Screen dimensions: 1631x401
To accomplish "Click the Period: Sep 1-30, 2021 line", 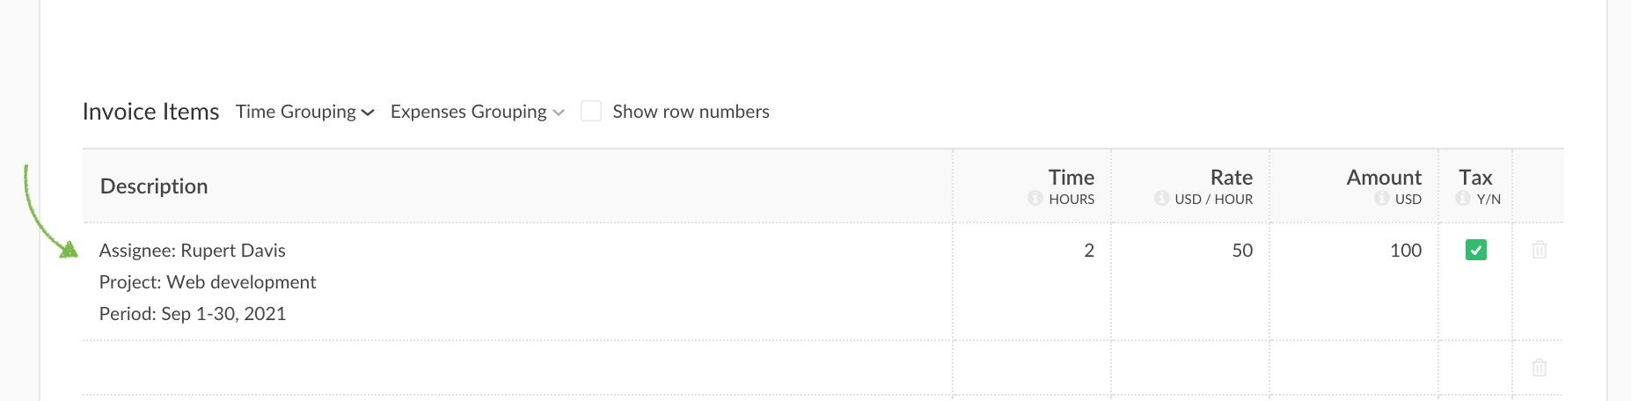I will tap(193, 314).
